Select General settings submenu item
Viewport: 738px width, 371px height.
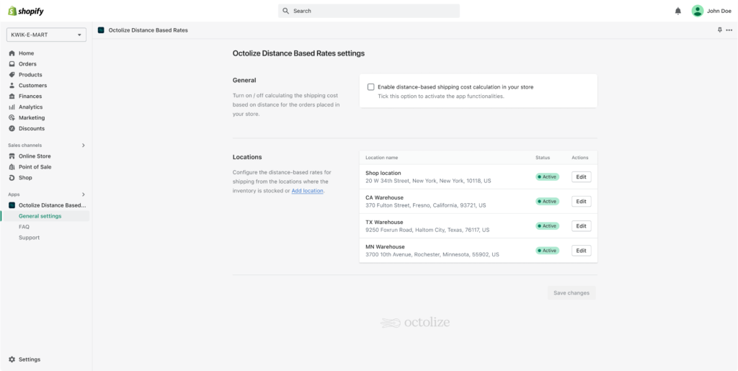[40, 216]
